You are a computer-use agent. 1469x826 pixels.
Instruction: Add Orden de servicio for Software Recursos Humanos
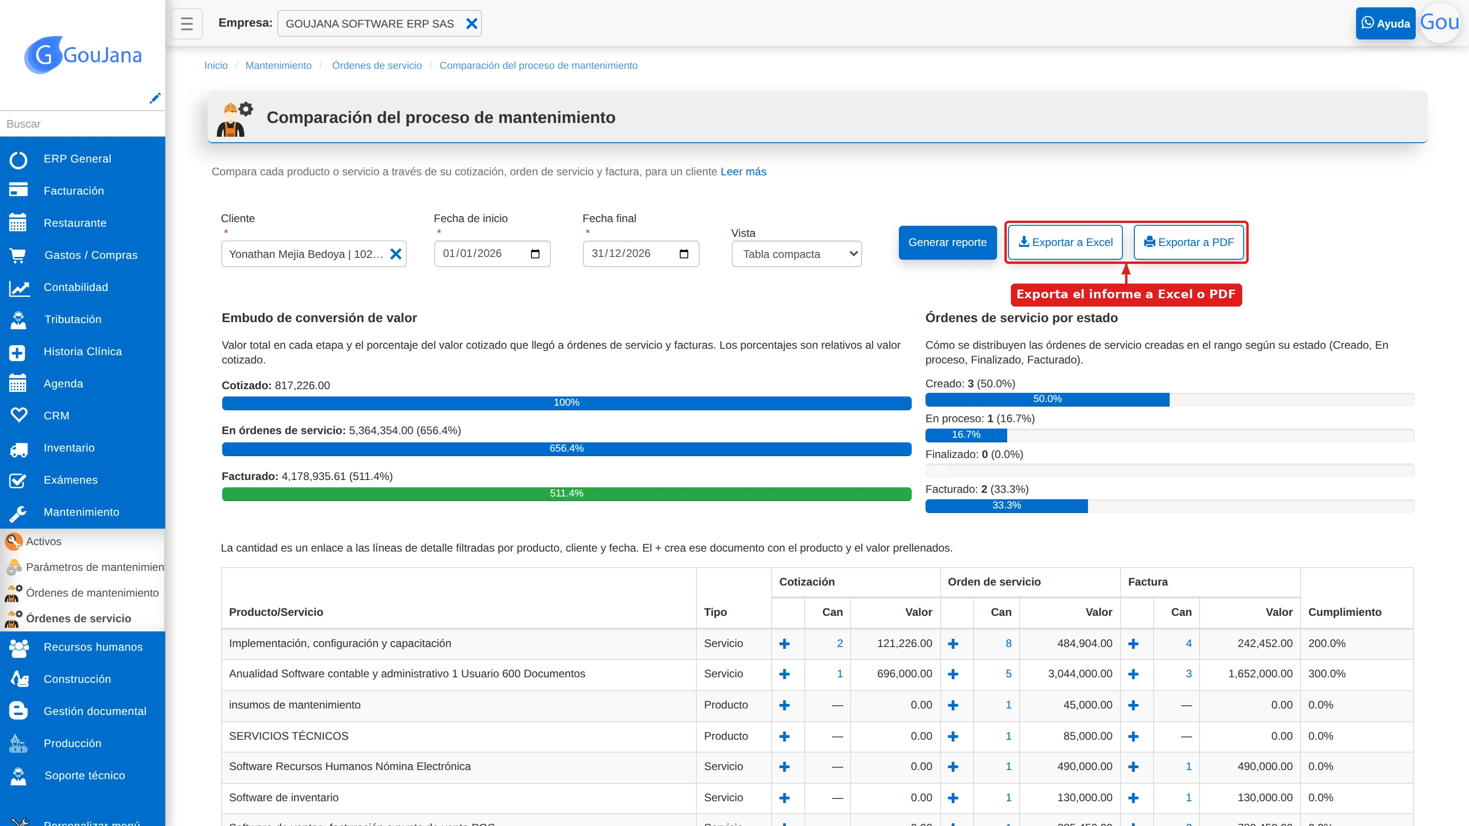tap(953, 767)
